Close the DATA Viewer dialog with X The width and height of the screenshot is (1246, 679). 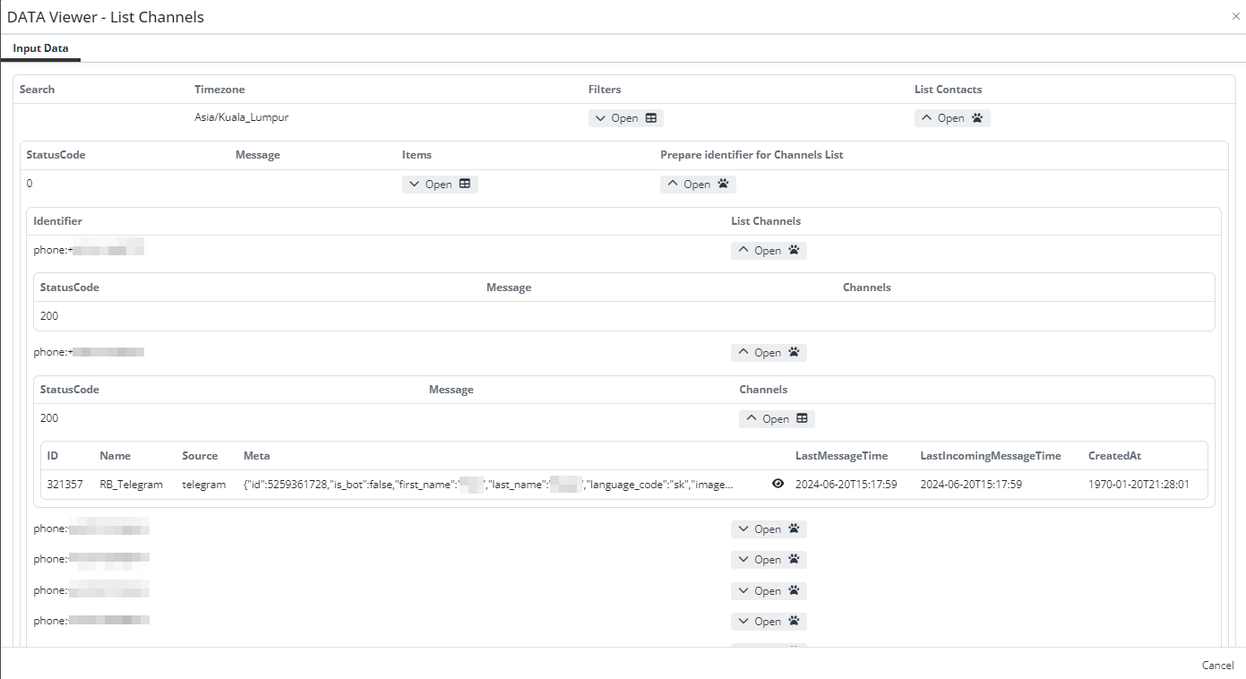[1236, 16]
